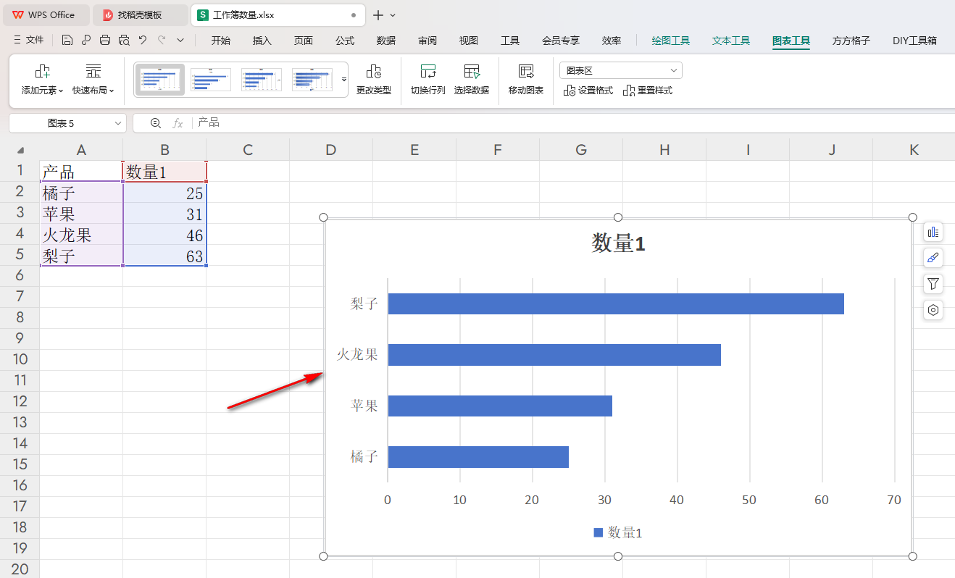The image size is (955, 578).
Task: Open 快速布局 (Quick Layout) dropdown
Action: [x=93, y=80]
